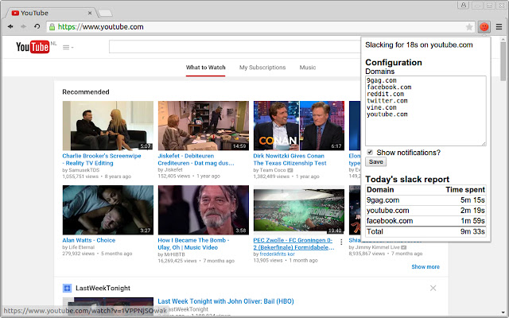Dismiss the LastWeekTonight section with X
Screen dimensions: 509x318
tap(433, 288)
